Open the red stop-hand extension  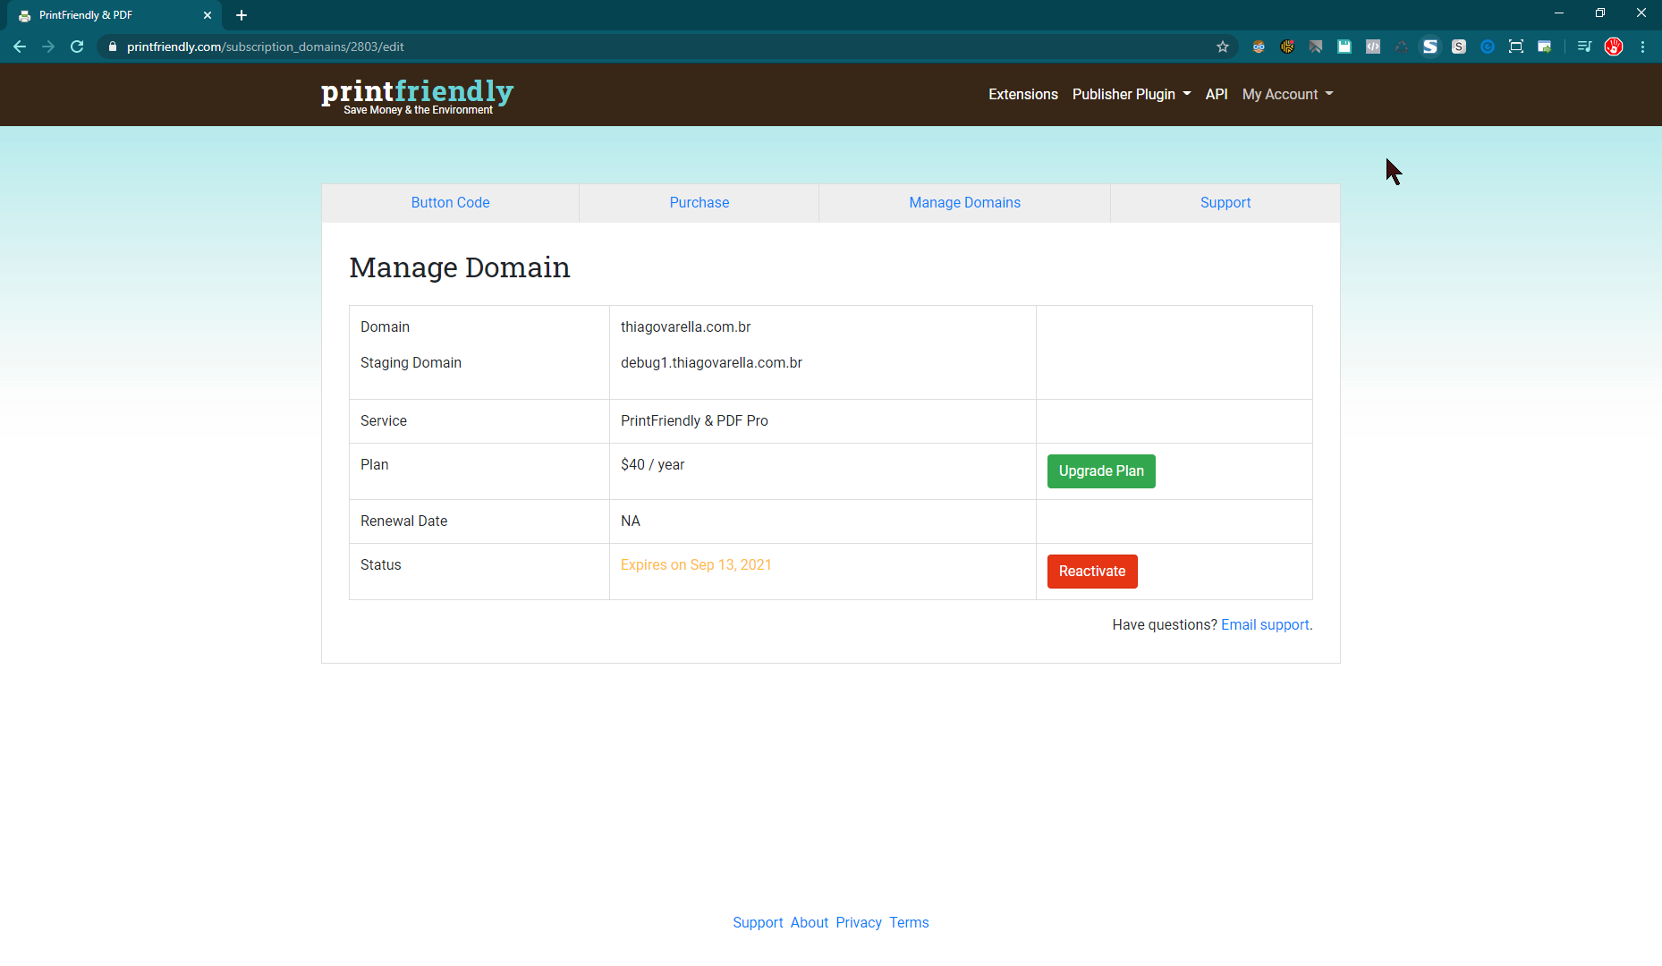[1614, 47]
